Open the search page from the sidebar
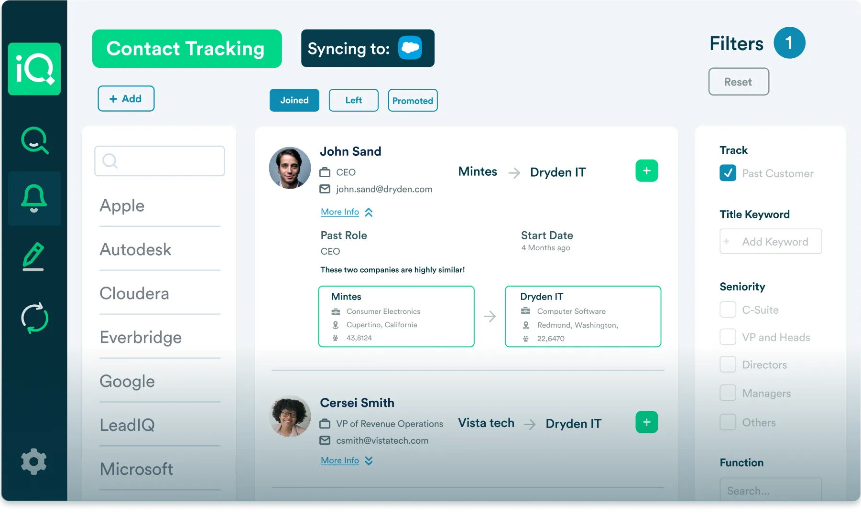Image resolution: width=861 pixels, height=513 pixels. [34, 141]
